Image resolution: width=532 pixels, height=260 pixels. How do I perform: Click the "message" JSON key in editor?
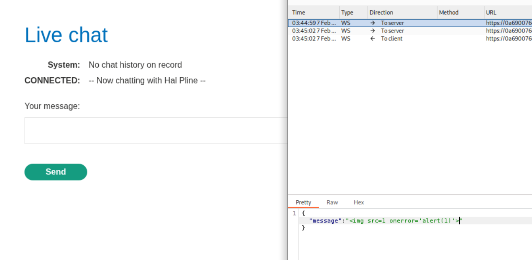click(325, 221)
